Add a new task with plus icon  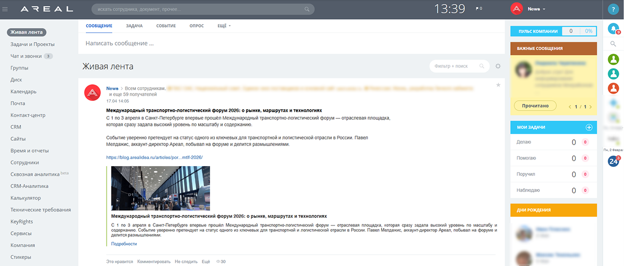589,127
